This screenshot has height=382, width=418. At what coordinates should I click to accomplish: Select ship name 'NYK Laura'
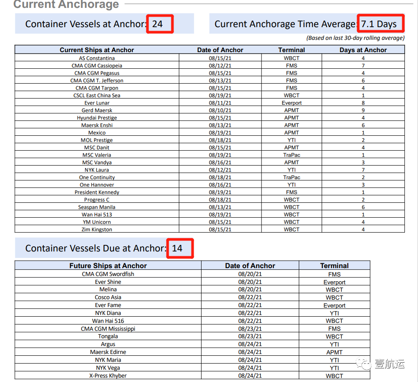(x=97, y=170)
